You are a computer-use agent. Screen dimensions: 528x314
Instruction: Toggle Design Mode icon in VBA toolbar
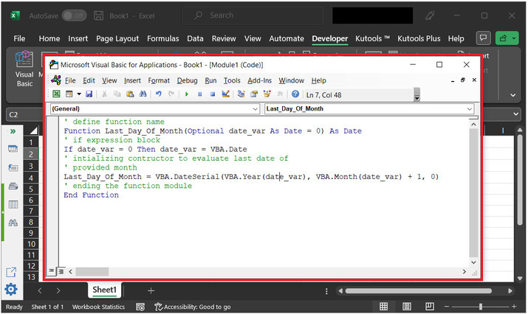click(226, 94)
